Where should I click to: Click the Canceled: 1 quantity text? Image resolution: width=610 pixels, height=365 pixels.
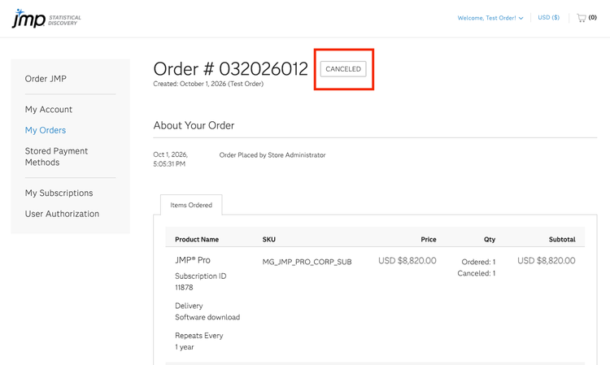476,273
